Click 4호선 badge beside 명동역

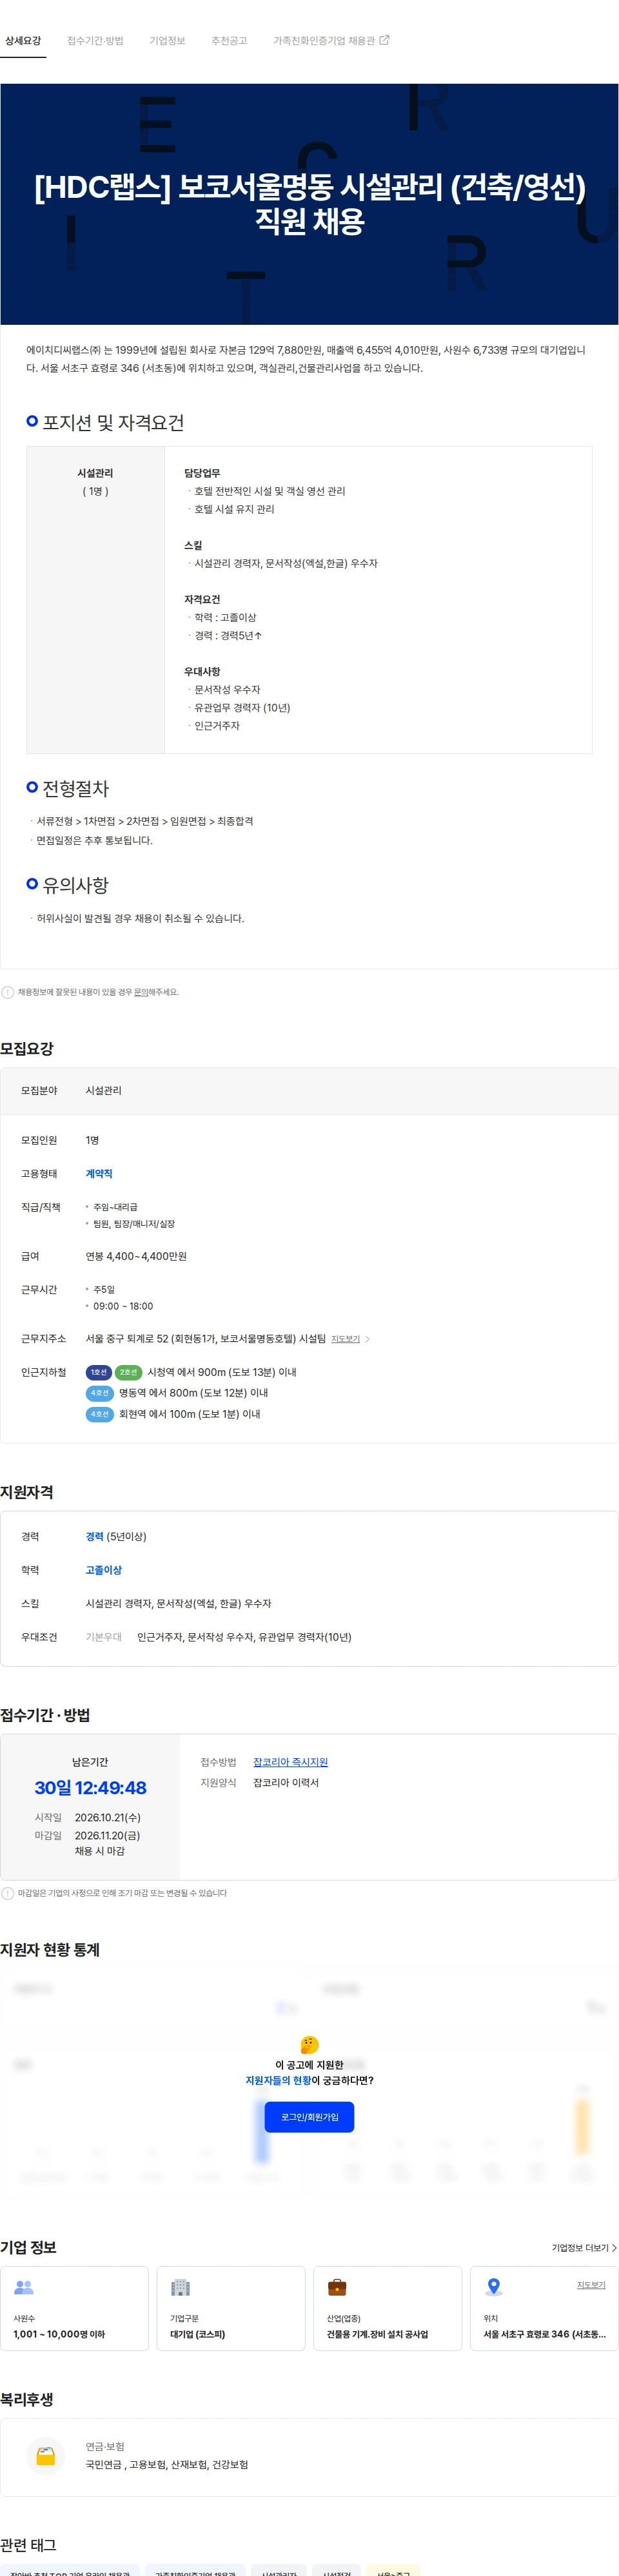100,1393
